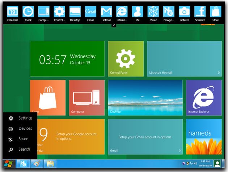Select Settings in the charms menu
The height and width of the screenshot is (172, 228).
[20, 118]
